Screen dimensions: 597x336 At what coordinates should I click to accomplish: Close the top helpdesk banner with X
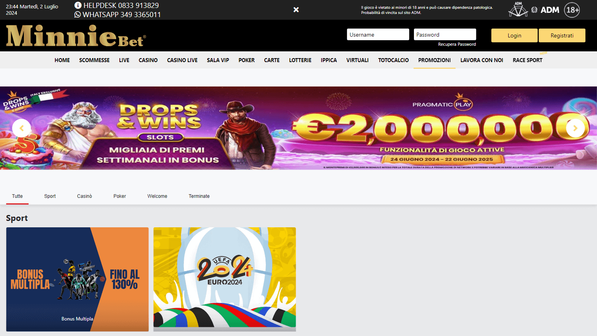pyautogui.click(x=296, y=10)
